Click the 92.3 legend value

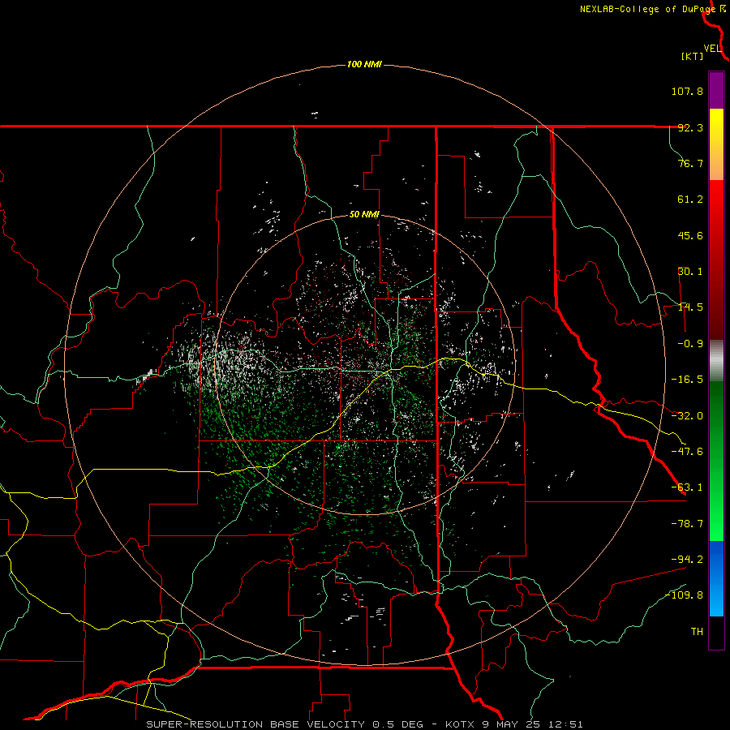coord(690,127)
